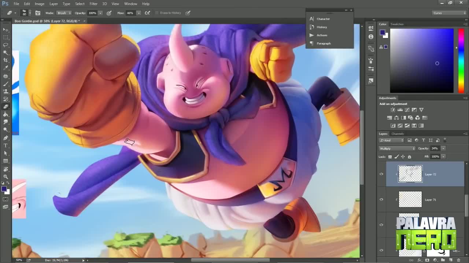Select the Zoom magnifier tool
The height and width of the screenshot is (263, 469).
(x=5, y=176)
